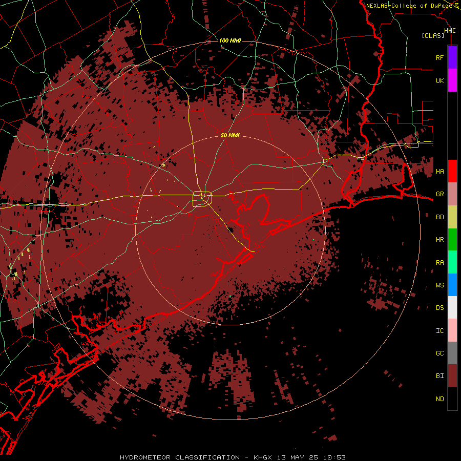
Task: Click the BI legend label
Action: click(440, 376)
